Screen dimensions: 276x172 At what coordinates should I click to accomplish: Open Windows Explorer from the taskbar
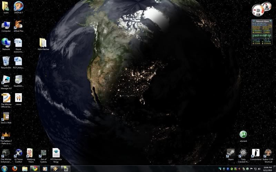24,169
